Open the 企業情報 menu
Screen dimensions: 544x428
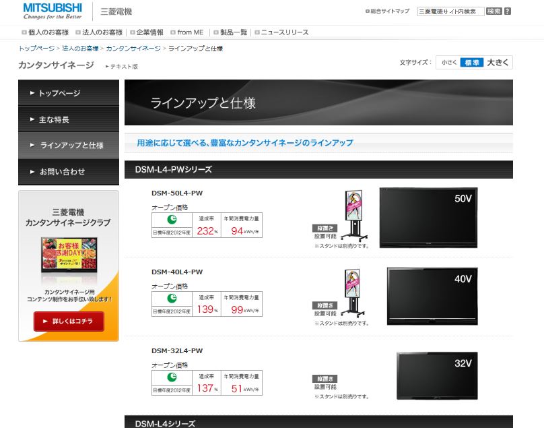pyautogui.click(x=147, y=32)
